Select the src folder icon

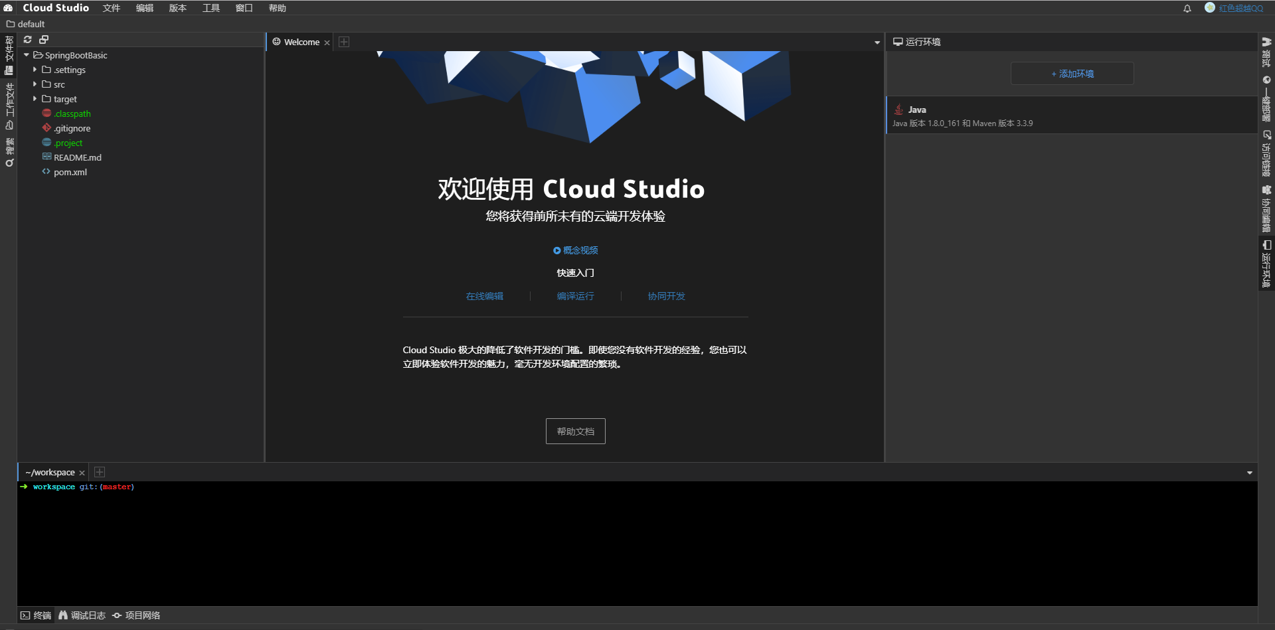pos(46,84)
